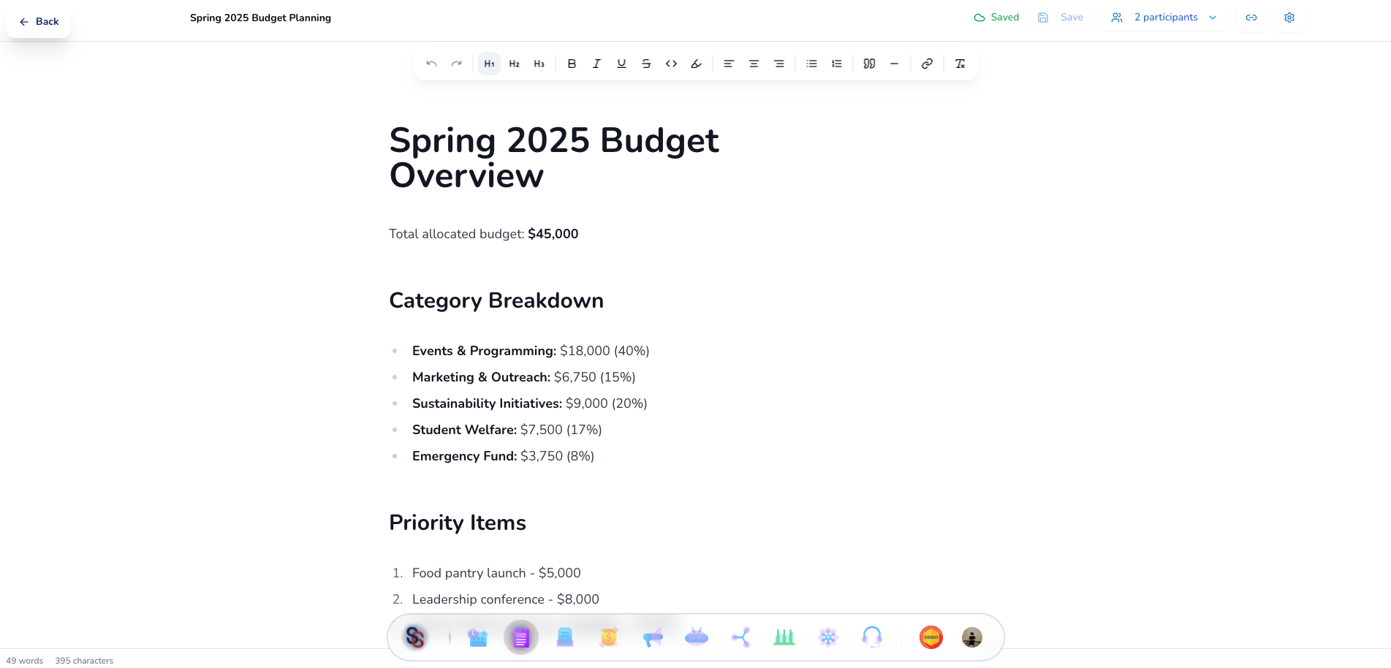Apply highlight with the marker icon
Image resolution: width=1391 pixels, height=668 pixels.
696,64
